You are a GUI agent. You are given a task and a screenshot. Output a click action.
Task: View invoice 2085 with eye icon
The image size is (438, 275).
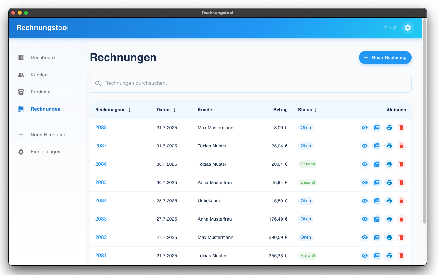coord(365,182)
